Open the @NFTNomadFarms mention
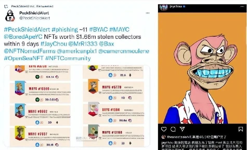 [x=30, y=51]
